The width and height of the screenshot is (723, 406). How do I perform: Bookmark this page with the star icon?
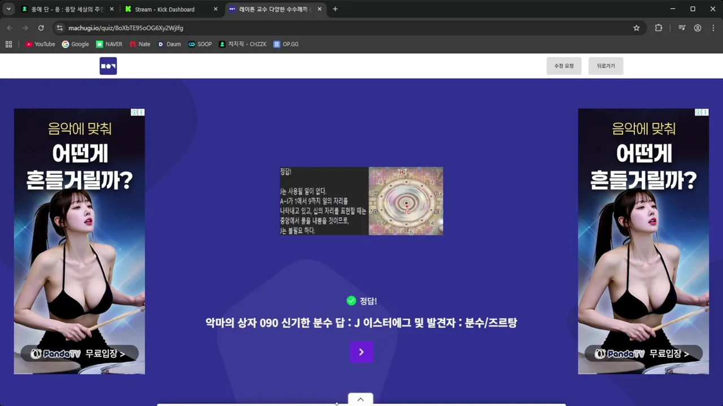[x=637, y=28]
